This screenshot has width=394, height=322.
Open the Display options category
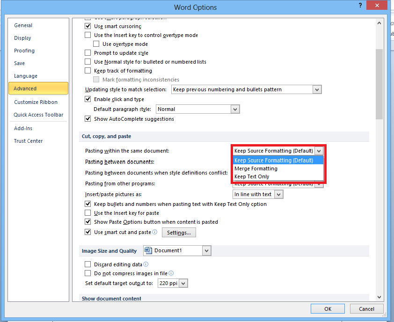coord(22,38)
